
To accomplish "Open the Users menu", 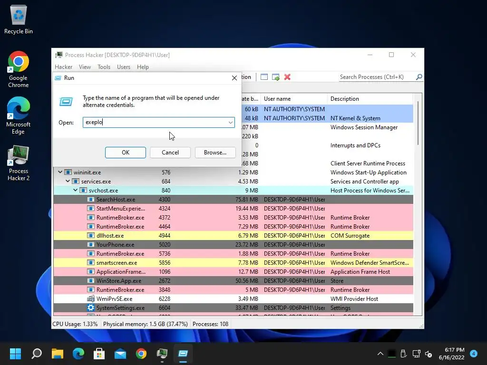I will 124,67.
